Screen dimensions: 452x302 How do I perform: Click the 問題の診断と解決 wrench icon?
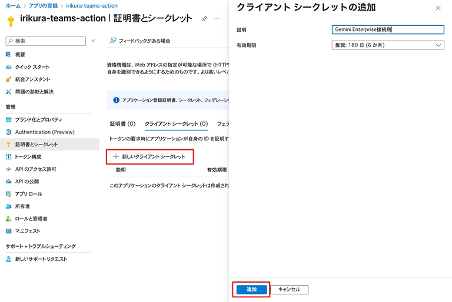pyautogui.click(x=8, y=92)
